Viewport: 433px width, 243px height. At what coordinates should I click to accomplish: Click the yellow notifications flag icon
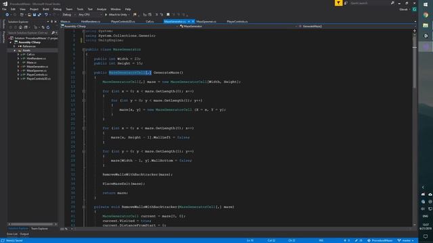pyautogui.click(x=338, y=3)
